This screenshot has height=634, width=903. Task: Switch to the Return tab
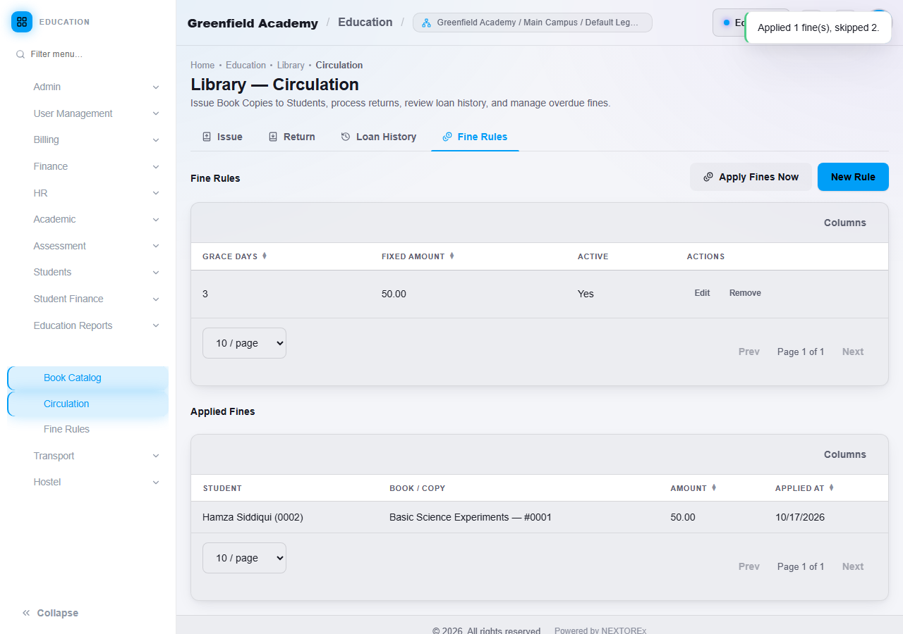292,137
